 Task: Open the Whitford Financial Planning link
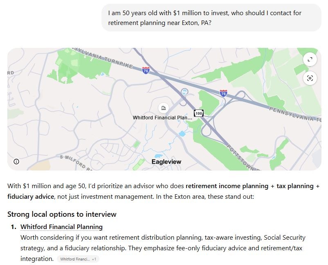(x=61, y=227)
